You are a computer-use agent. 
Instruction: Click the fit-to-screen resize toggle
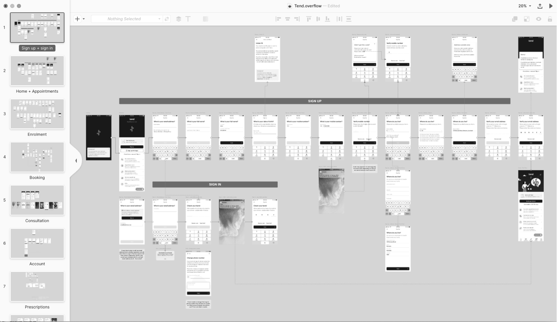tap(527, 19)
